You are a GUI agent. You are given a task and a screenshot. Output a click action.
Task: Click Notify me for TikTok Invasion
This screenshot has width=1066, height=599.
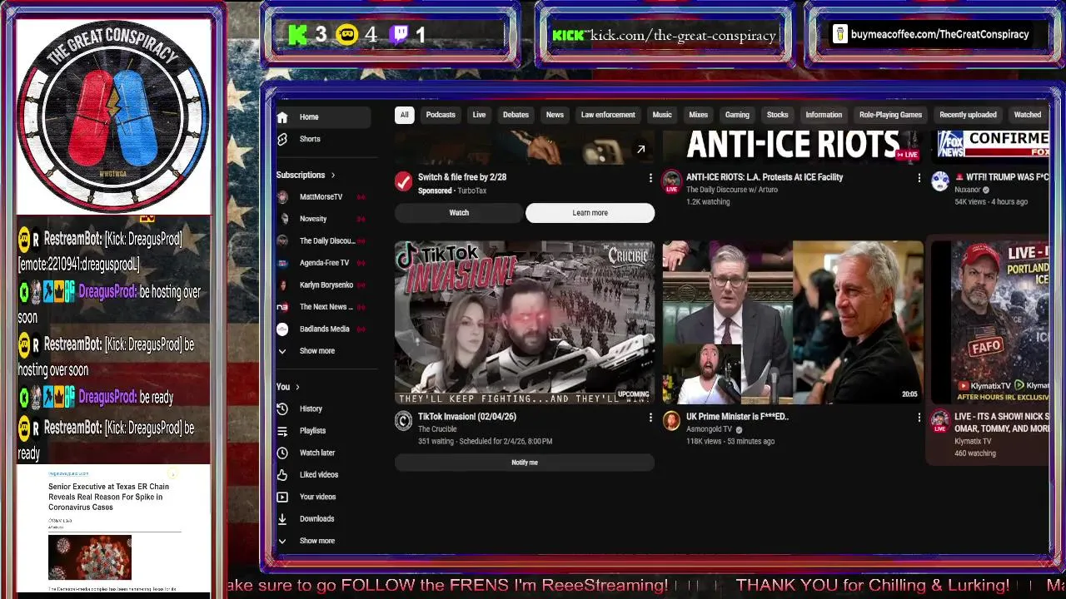(525, 463)
